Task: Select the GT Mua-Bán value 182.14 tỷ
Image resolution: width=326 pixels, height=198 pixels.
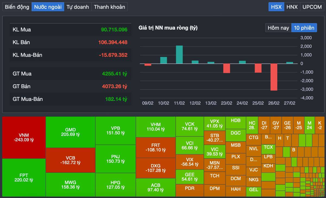Action: click(116, 99)
